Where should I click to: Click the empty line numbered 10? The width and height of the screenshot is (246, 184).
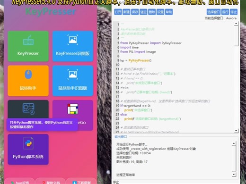(176, 65)
